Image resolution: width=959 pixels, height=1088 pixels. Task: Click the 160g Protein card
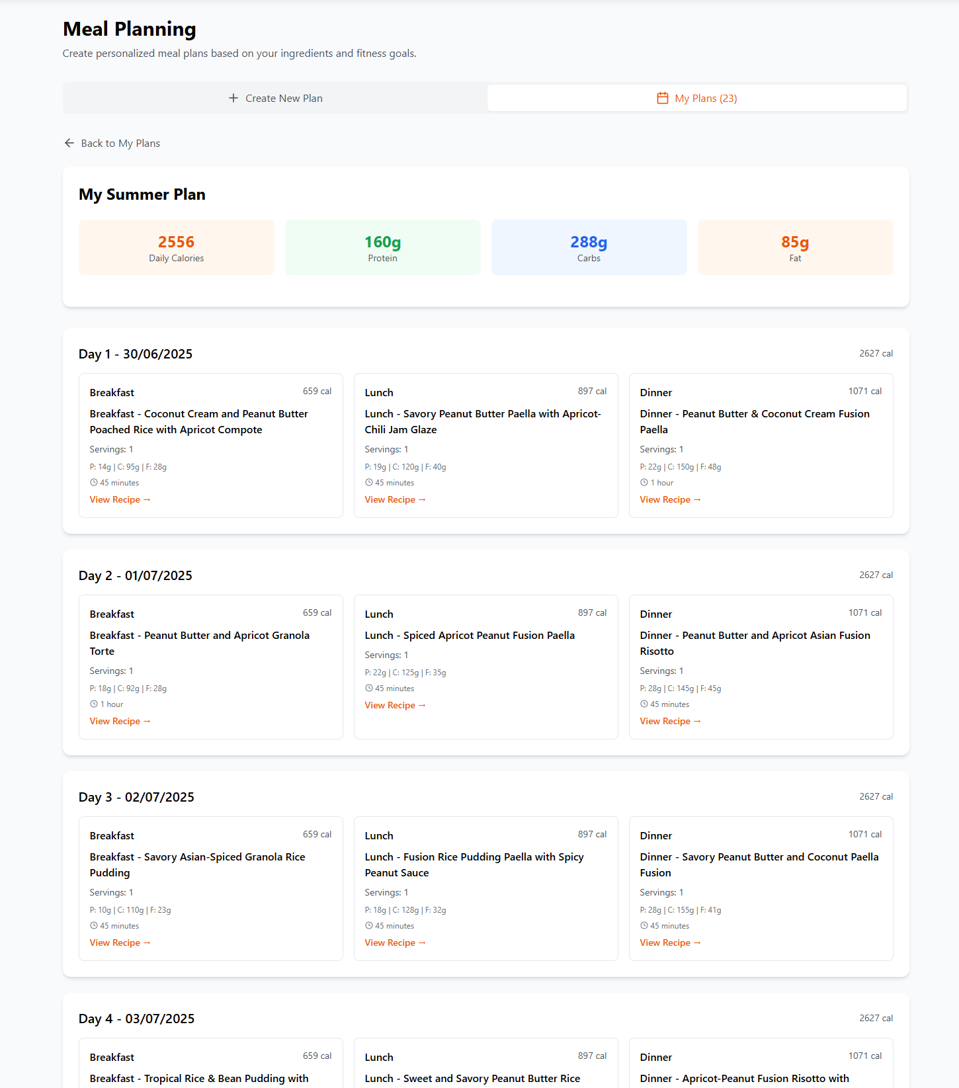click(383, 247)
